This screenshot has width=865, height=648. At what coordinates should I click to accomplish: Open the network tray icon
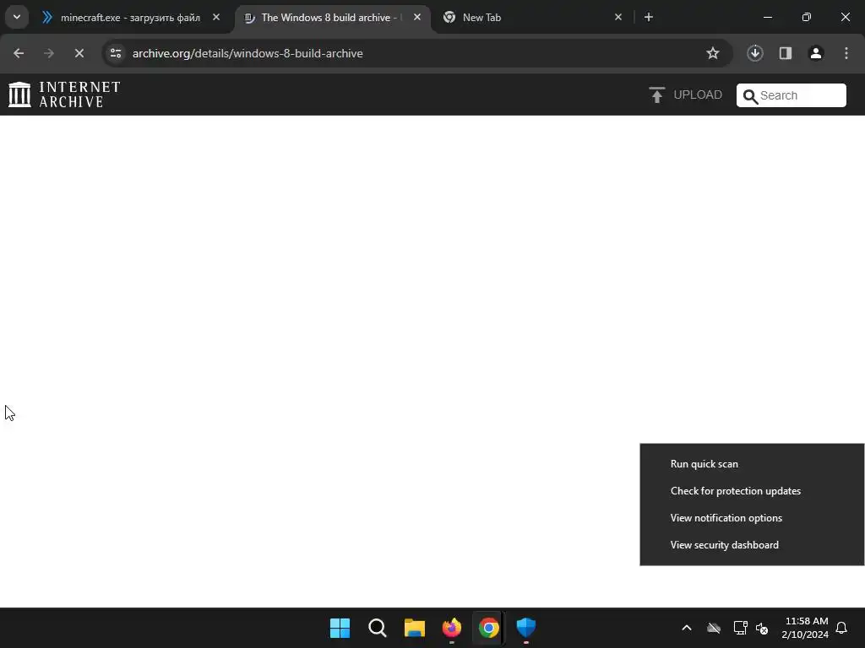740,628
